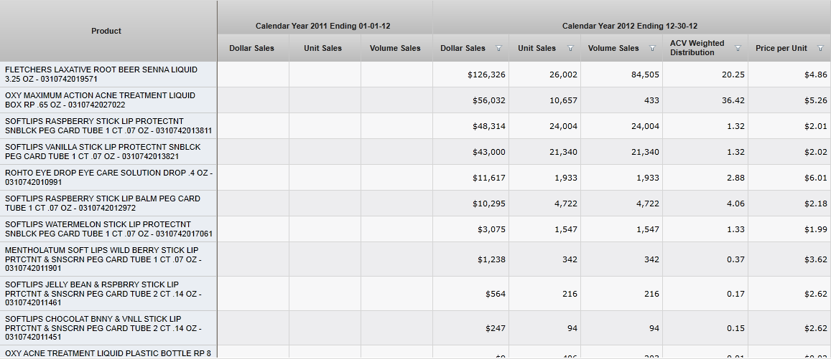The width and height of the screenshot is (831, 359).
Task: Select Rohto Eye Drop Eye Care product
Action: [x=108, y=178]
